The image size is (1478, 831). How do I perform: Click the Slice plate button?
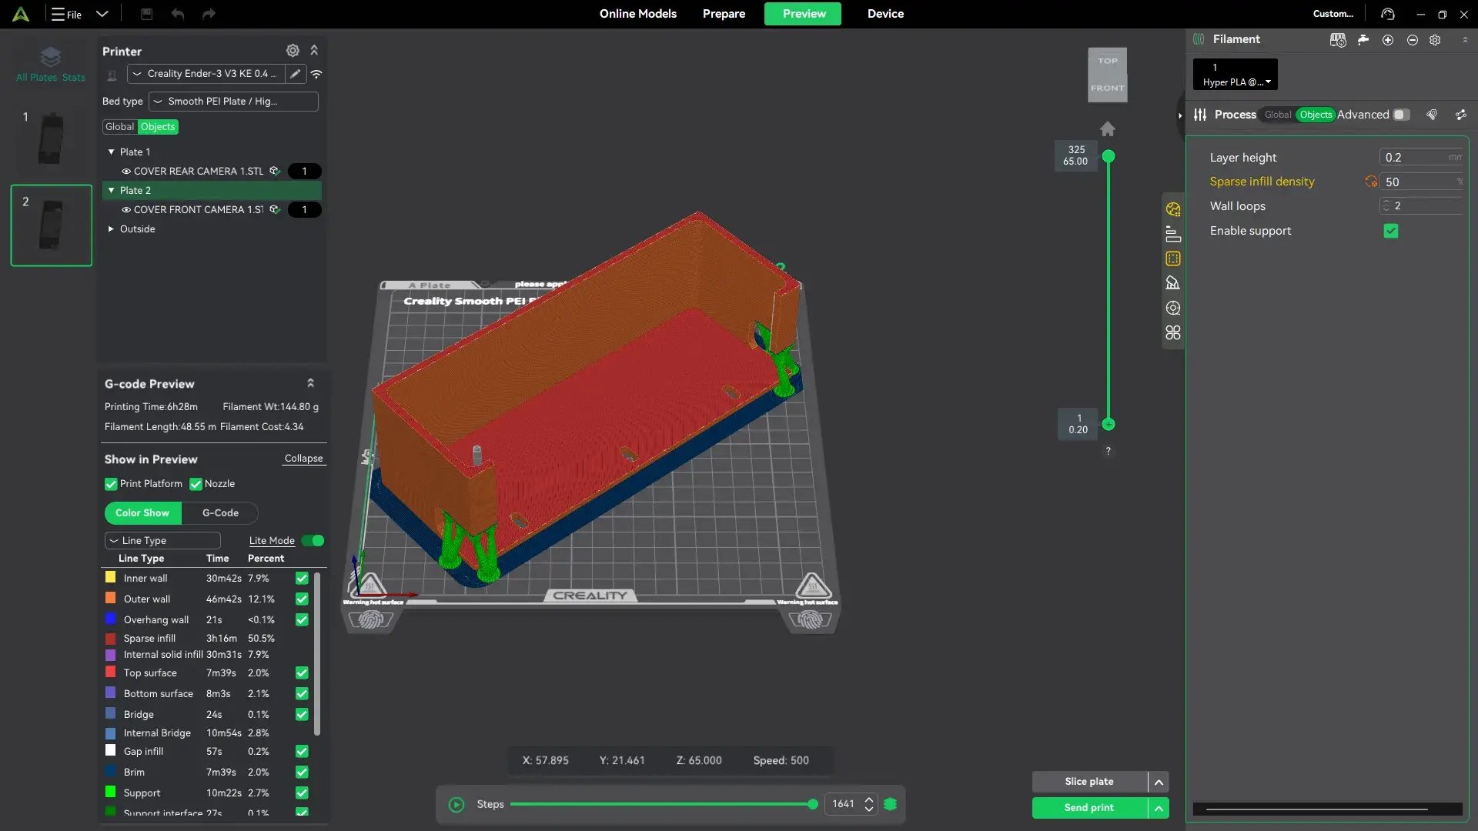[1089, 782]
